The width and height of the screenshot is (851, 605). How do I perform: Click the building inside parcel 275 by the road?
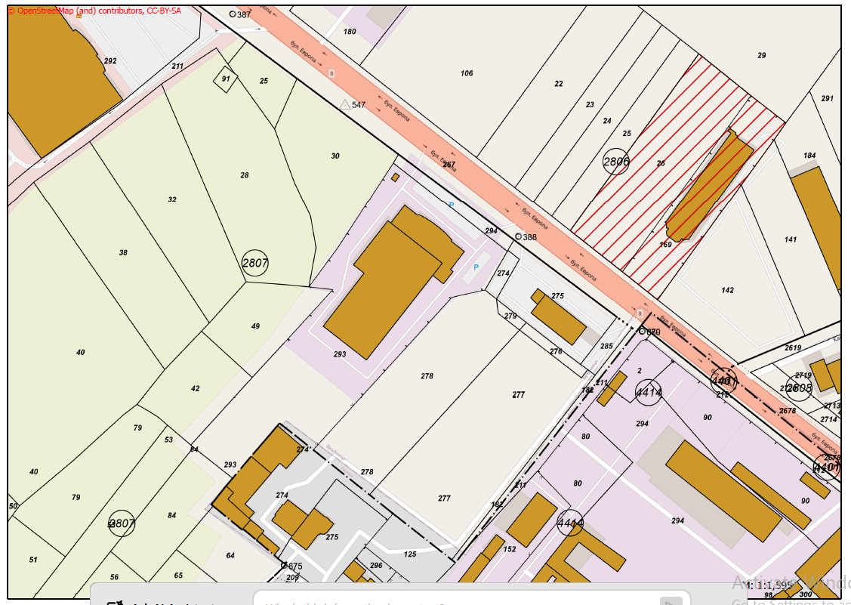click(x=558, y=319)
